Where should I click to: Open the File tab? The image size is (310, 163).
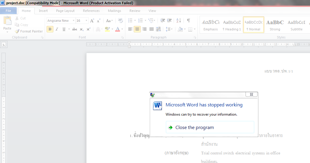pos(8,11)
